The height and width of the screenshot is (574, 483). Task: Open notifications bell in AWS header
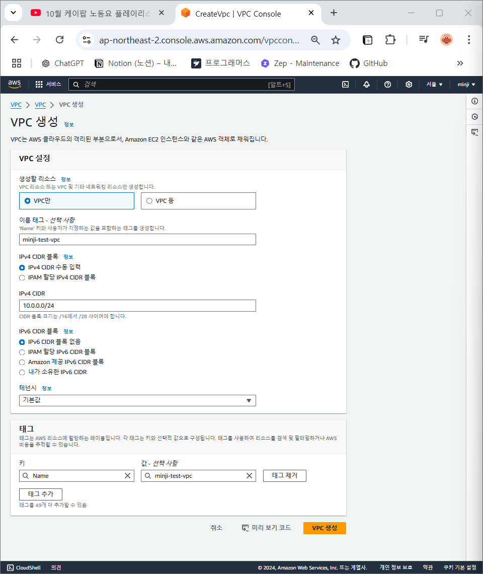click(366, 85)
